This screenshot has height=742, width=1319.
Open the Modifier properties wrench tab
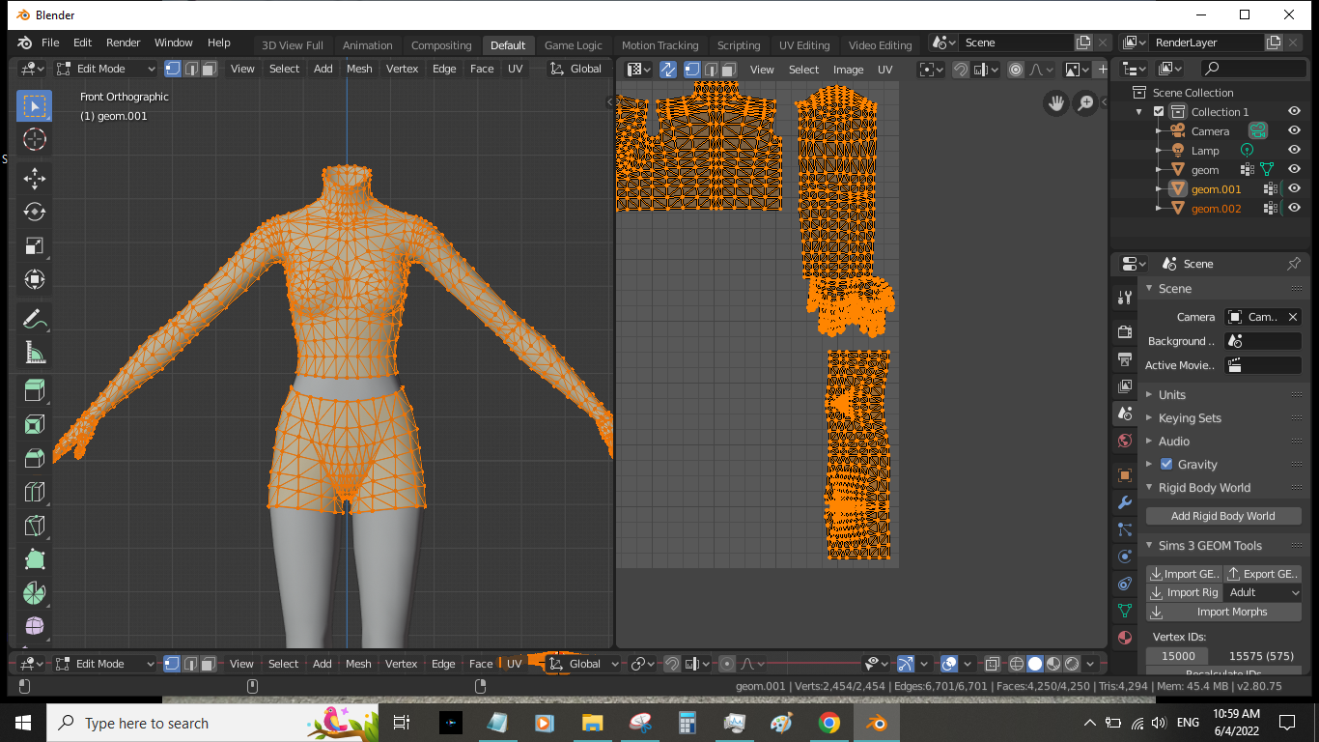click(x=1124, y=502)
